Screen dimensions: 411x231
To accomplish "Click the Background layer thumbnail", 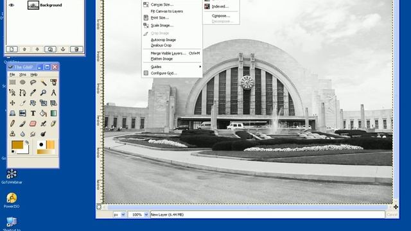I will pos(33,5).
